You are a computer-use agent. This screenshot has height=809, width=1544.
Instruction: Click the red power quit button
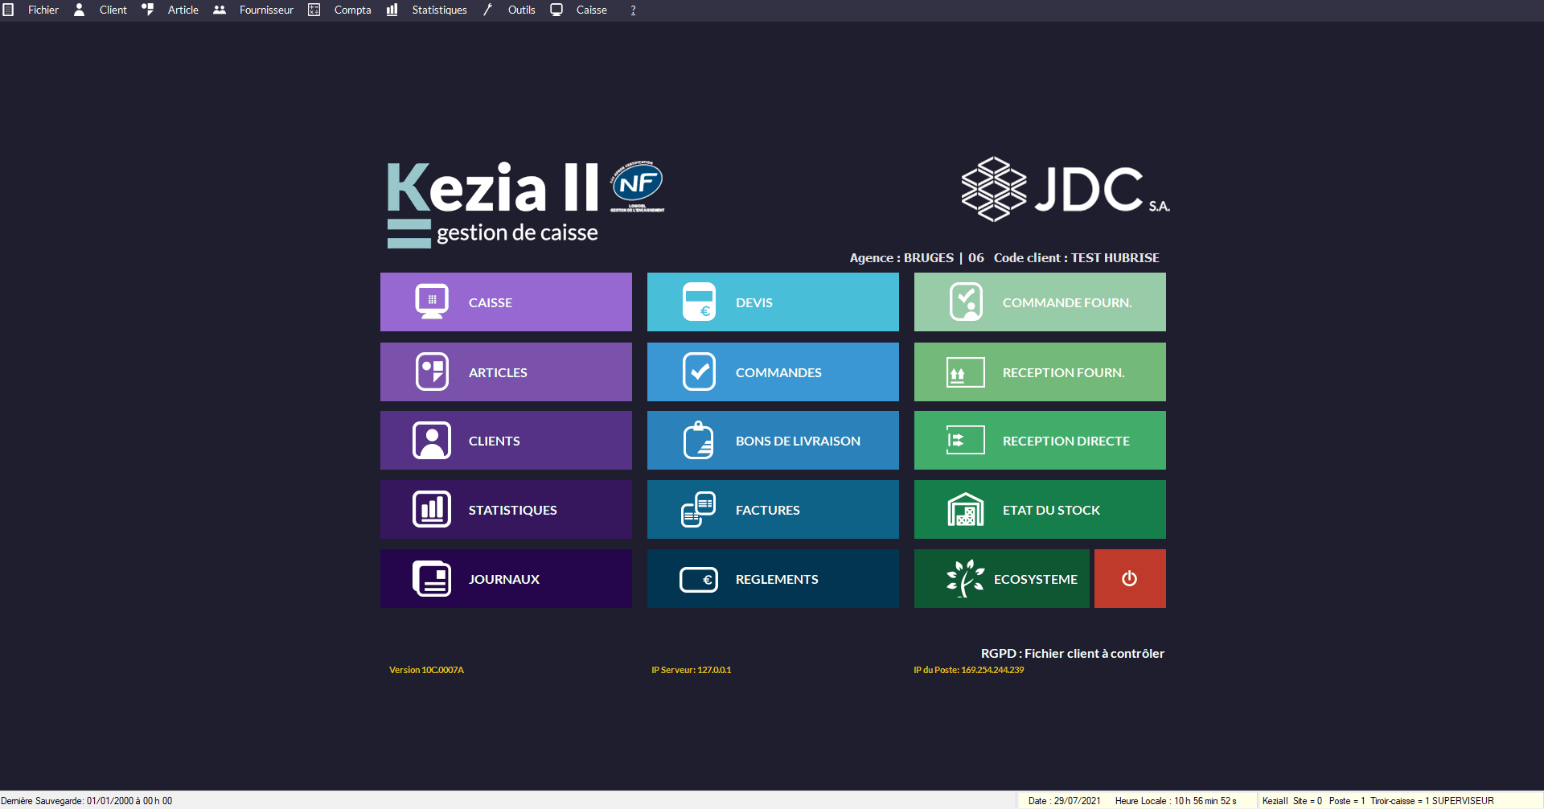(x=1130, y=578)
